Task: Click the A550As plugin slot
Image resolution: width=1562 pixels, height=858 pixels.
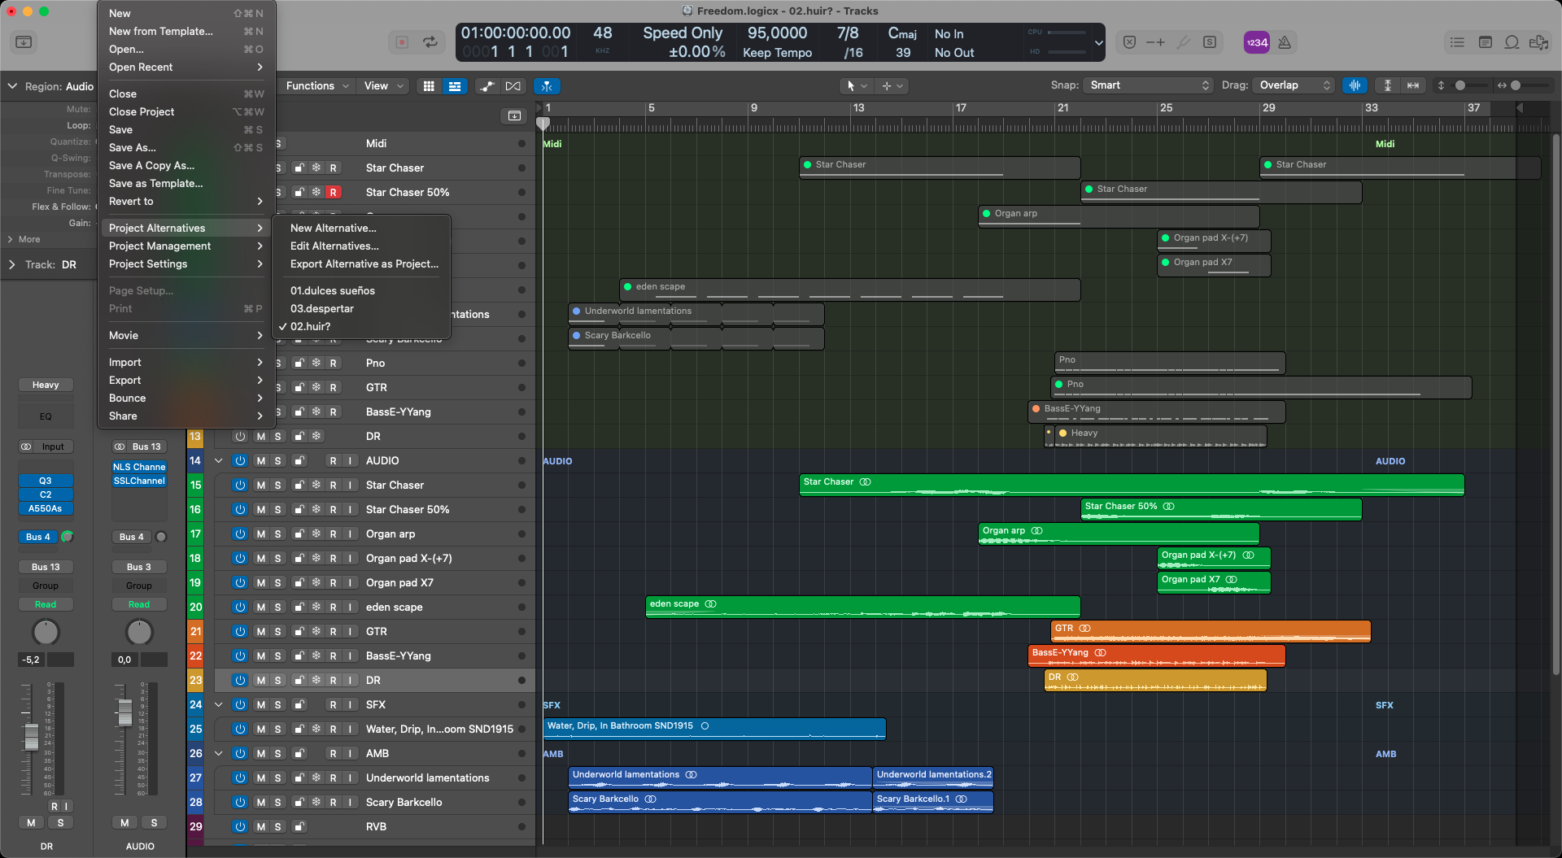Action: [x=46, y=509]
